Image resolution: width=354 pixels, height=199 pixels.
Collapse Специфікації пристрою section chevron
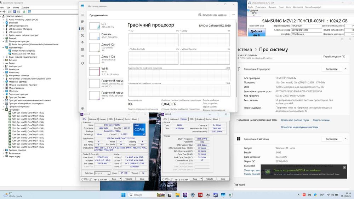tap(346, 69)
